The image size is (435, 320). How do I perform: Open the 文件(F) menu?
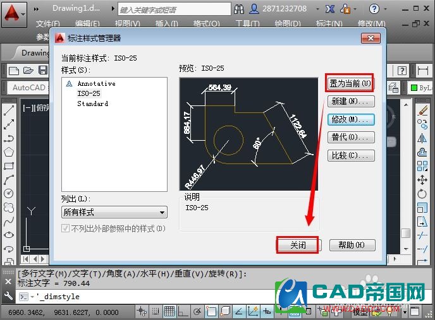point(47,23)
